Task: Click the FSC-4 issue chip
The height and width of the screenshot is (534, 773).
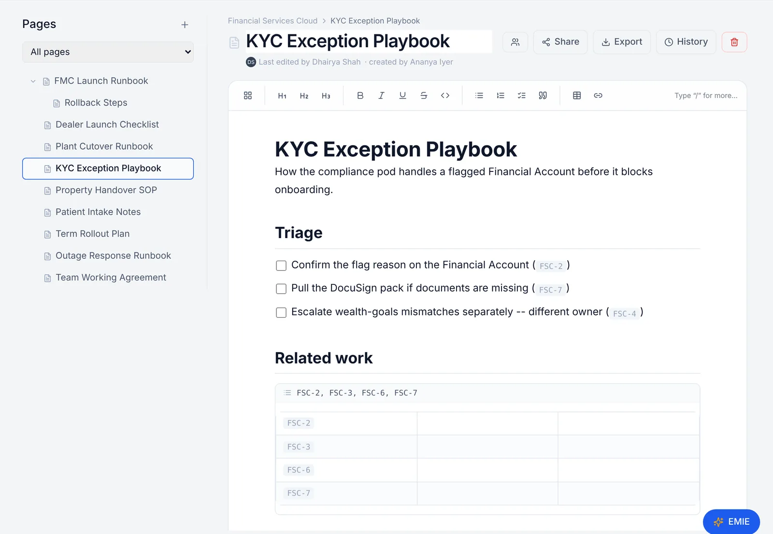Action: (624, 313)
